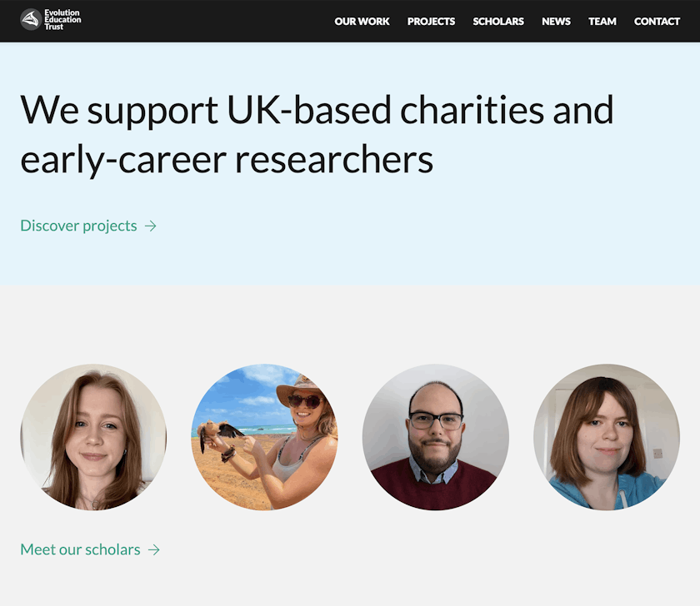Select NEWS in the top navigation

(556, 22)
